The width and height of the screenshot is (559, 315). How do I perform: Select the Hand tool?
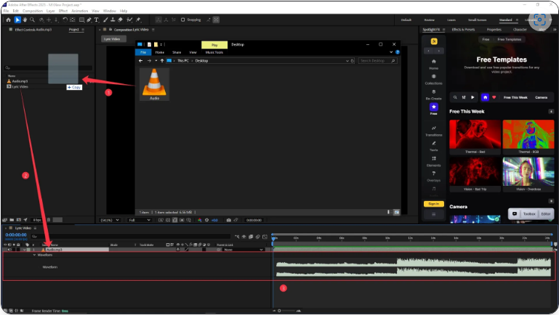tap(25, 20)
